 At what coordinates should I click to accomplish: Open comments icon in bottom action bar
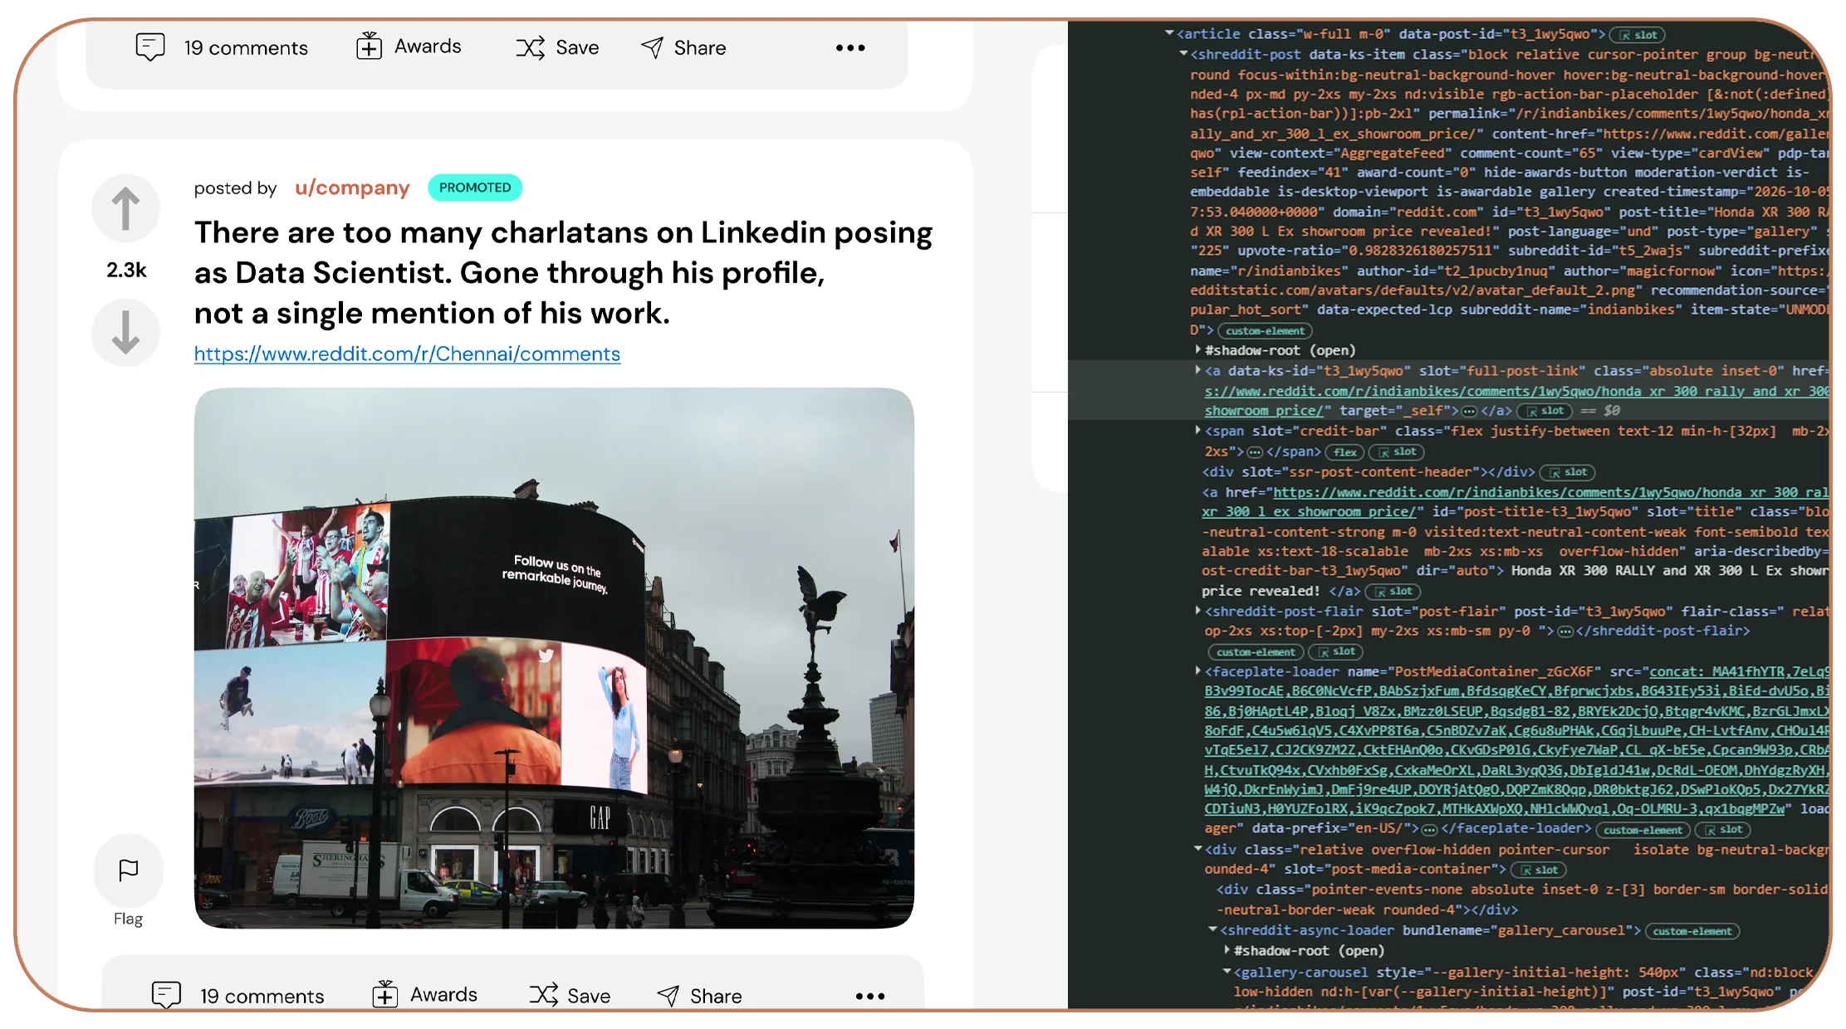click(166, 995)
